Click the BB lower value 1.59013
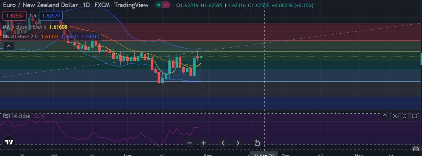 90,36
